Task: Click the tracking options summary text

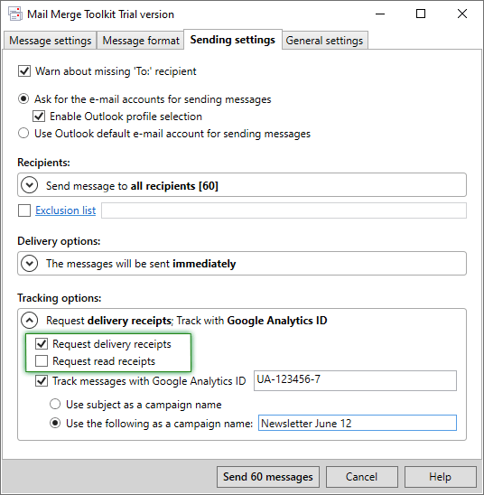Action: click(187, 321)
